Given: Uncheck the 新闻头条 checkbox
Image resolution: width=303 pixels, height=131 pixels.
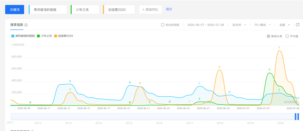Looking at the screenshot, I should tap(268, 36).
